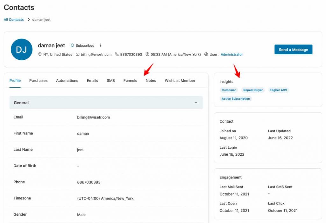The image size is (326, 223).
Task: Click the Last Open date value
Action: [234, 211]
